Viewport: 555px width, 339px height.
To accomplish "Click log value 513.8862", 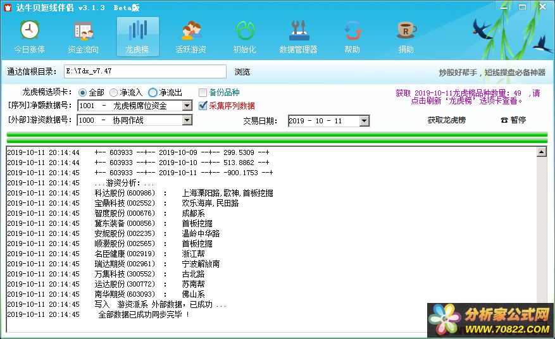I will point(239,163).
